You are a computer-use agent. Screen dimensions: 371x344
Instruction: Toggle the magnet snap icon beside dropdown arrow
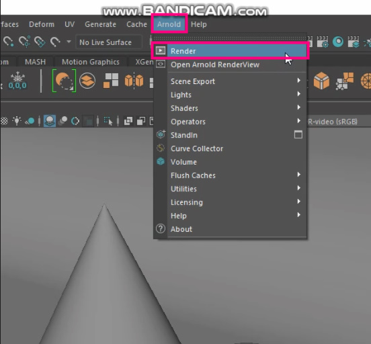(55, 42)
